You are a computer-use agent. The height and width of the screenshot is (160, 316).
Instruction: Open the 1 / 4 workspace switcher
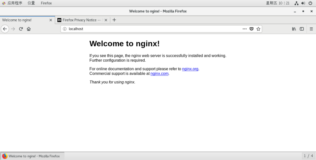pyautogui.click(x=308, y=156)
